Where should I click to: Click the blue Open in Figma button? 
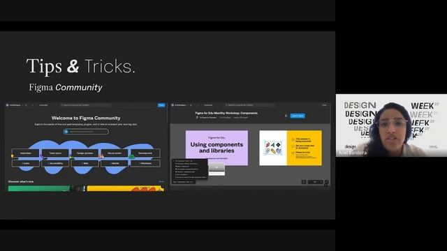click(298, 116)
